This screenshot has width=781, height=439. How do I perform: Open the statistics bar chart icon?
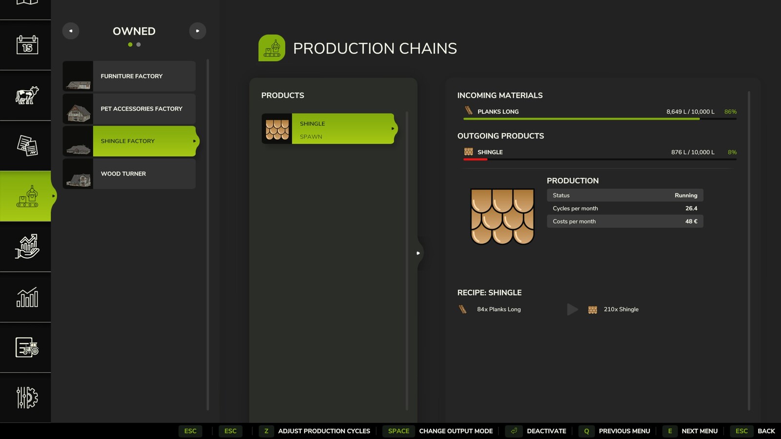click(x=27, y=297)
